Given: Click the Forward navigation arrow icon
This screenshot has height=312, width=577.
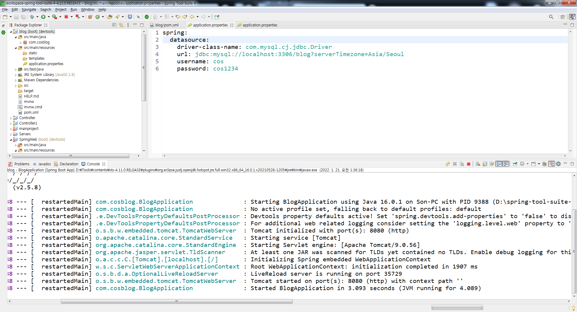Looking at the screenshot, I should tap(203, 17).
